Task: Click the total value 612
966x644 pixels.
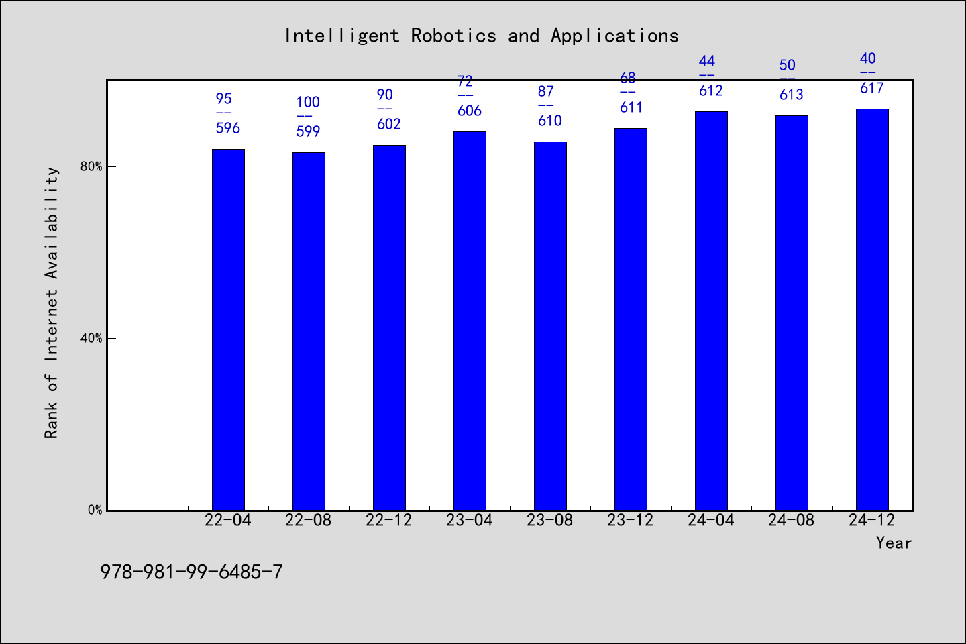Action: [x=711, y=91]
